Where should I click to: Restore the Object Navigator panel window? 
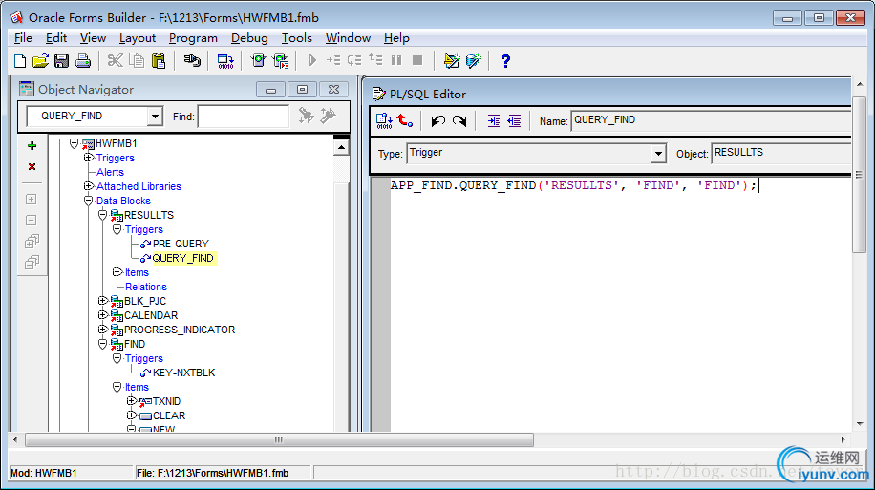tap(302, 89)
